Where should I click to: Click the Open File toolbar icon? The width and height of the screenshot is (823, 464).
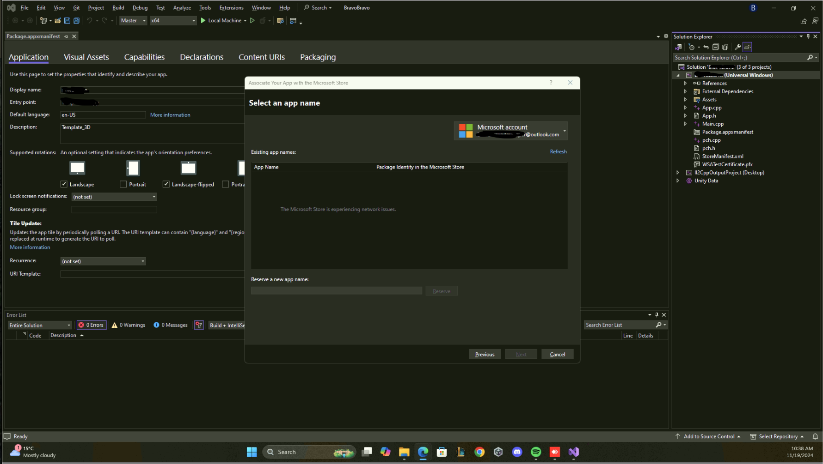[58, 20]
